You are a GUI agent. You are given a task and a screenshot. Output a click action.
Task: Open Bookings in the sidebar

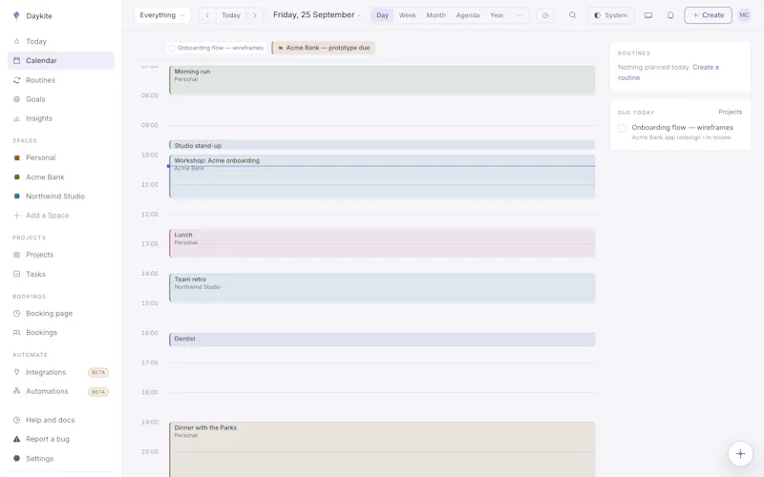pyautogui.click(x=61, y=332)
